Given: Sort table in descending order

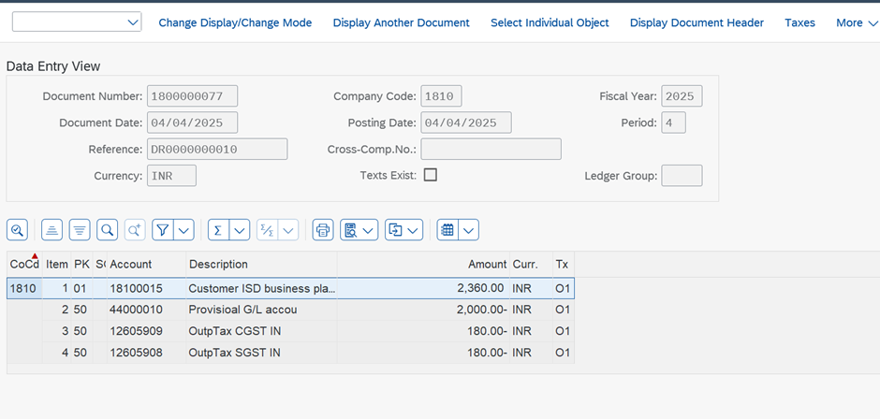Looking at the screenshot, I should click(80, 230).
